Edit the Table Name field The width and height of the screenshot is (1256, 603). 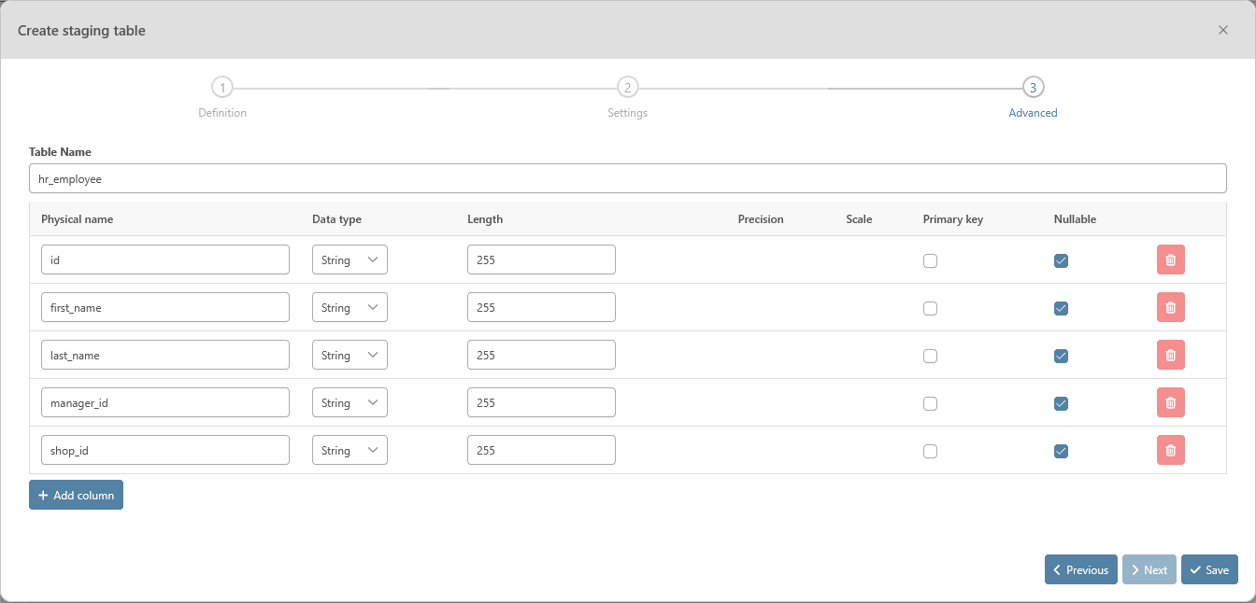coord(627,178)
